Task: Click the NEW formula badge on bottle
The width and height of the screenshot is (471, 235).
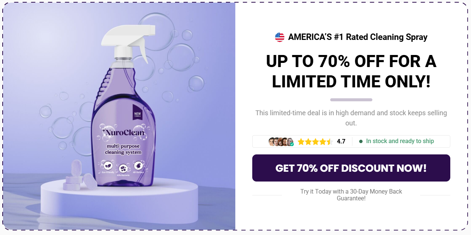Action: (x=137, y=113)
